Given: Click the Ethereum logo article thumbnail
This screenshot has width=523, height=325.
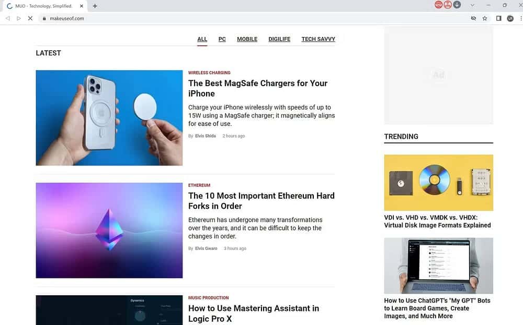Looking at the screenshot, I should 109,230.
